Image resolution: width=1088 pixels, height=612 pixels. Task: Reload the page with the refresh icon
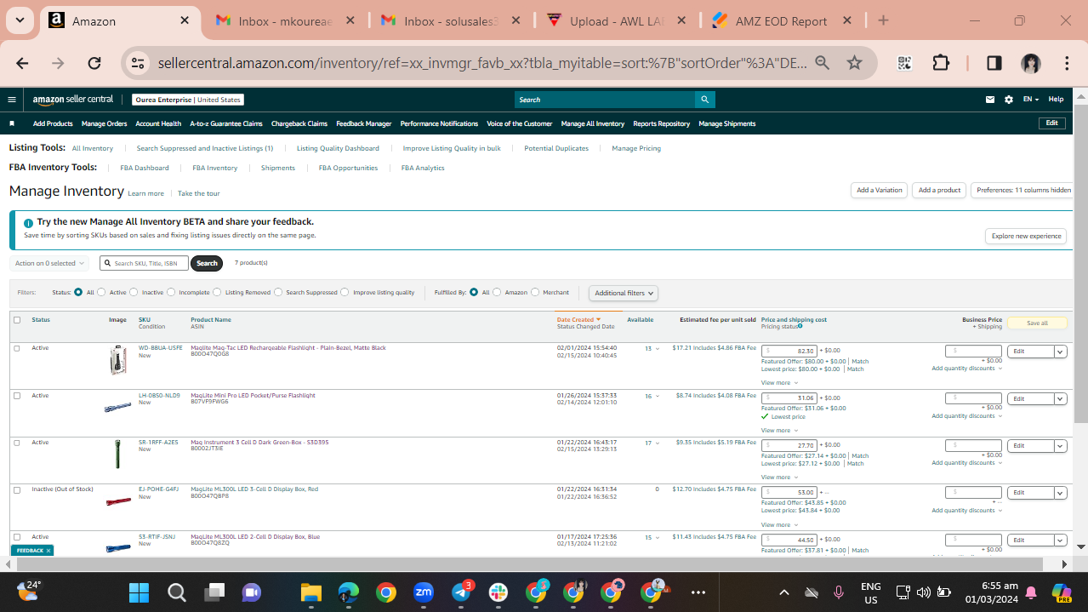tap(94, 63)
